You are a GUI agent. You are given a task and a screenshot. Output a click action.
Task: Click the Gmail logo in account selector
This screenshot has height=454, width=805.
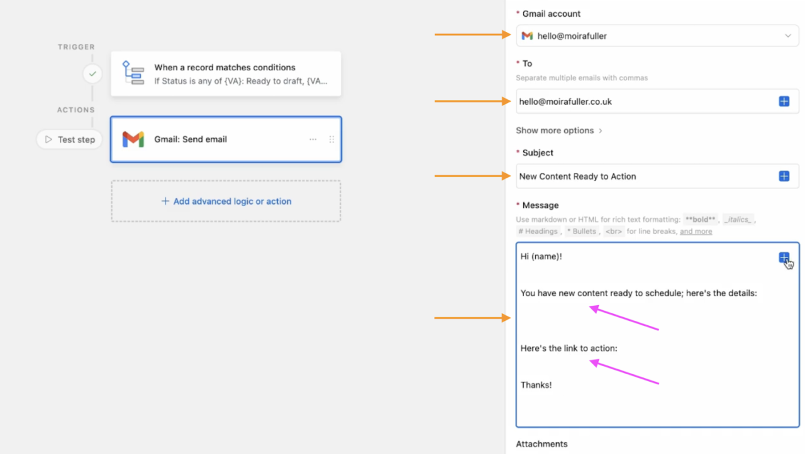pyautogui.click(x=527, y=36)
